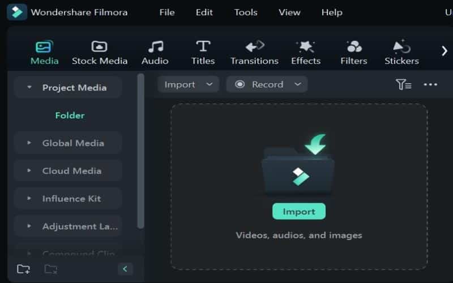The width and height of the screenshot is (453, 283).
Task: Select the Folder item
Action: tap(70, 115)
